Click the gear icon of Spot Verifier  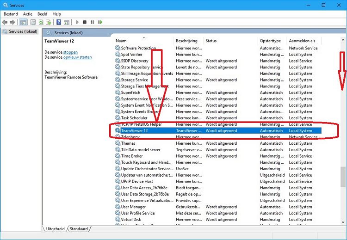[x=118, y=54]
